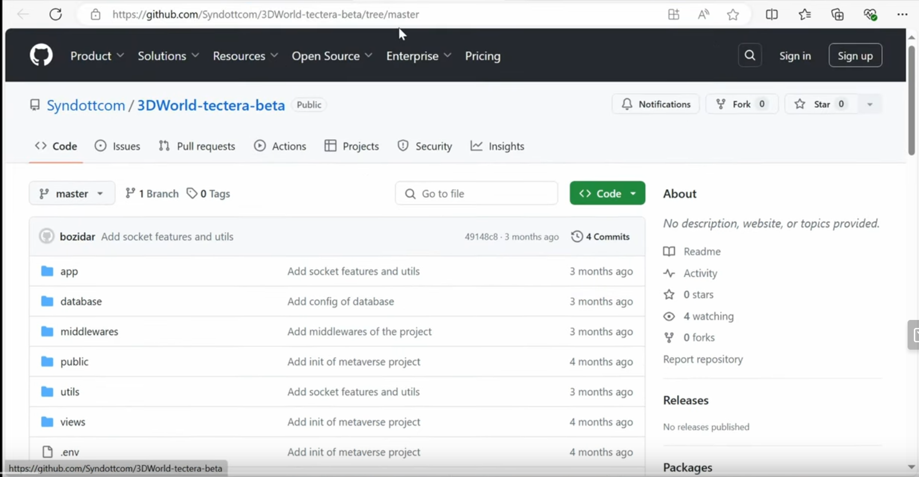Expand the Resources menu
The height and width of the screenshot is (477, 919).
click(x=245, y=56)
